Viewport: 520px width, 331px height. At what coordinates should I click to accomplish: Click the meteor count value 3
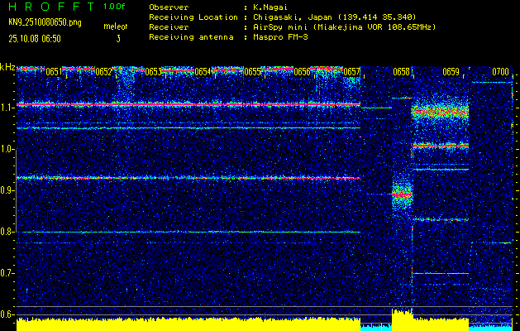coord(118,38)
